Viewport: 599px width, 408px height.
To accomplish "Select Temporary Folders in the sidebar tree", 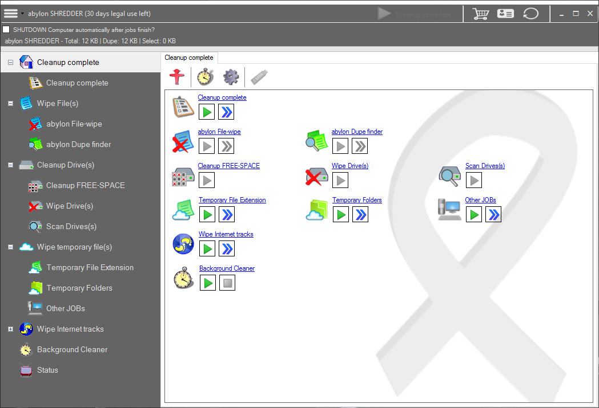I will [79, 288].
